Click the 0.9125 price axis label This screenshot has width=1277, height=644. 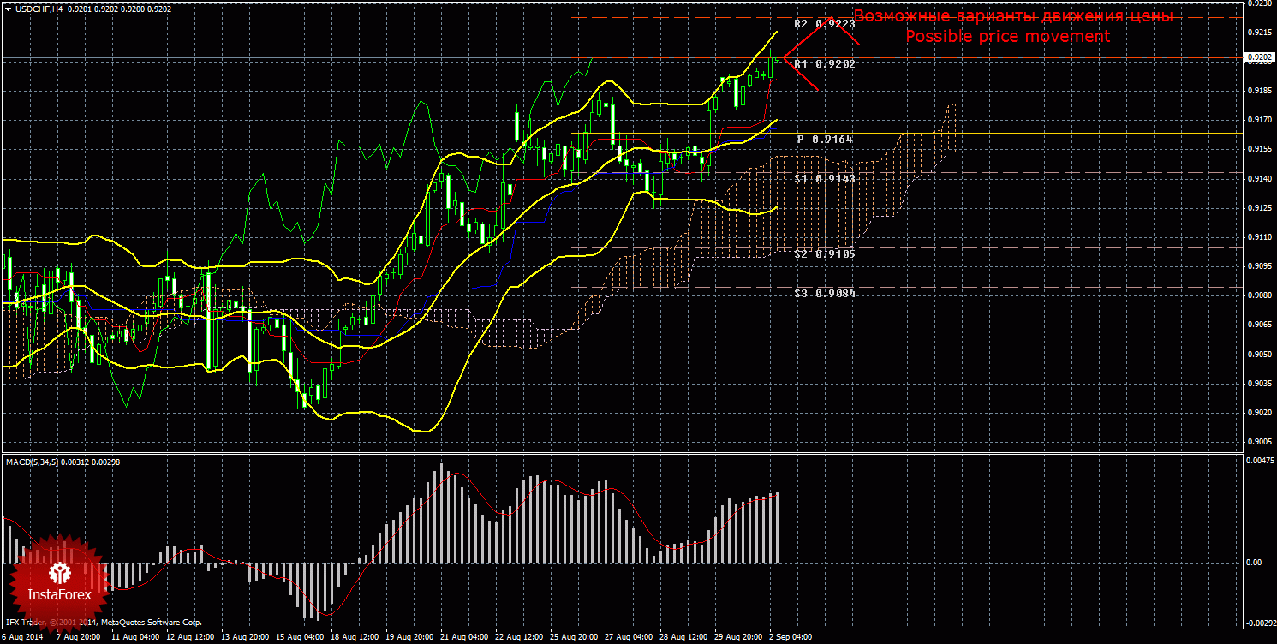point(1259,208)
